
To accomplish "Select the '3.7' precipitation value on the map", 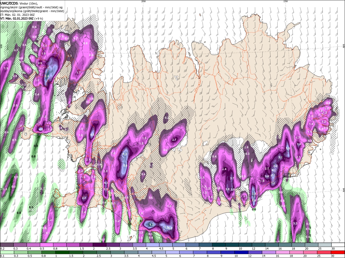I will tap(232, 178).
